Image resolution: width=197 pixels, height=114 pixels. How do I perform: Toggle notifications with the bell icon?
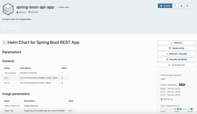point(182,6)
